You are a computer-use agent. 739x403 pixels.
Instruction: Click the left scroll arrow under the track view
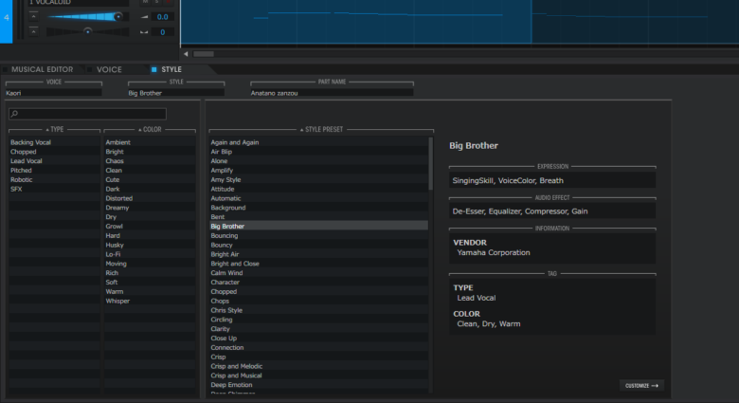[186, 54]
